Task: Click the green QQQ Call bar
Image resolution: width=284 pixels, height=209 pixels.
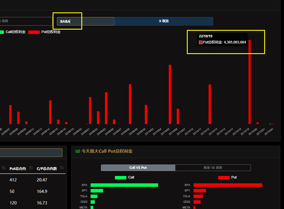Action: click(93, 202)
